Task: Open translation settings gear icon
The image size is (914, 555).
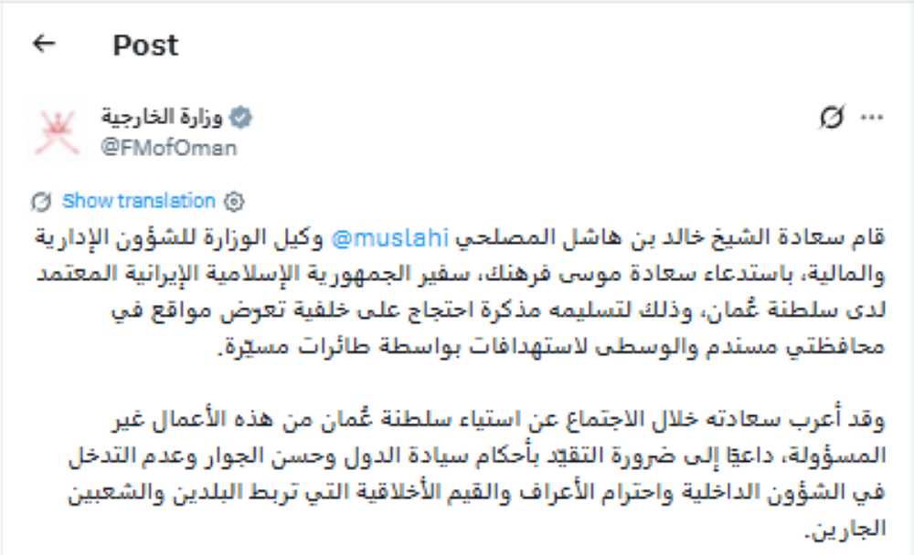Action: click(x=234, y=202)
